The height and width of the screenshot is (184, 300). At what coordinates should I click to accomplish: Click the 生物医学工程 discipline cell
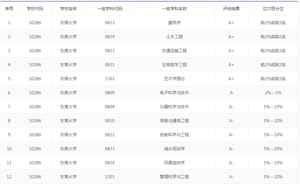click(174, 65)
